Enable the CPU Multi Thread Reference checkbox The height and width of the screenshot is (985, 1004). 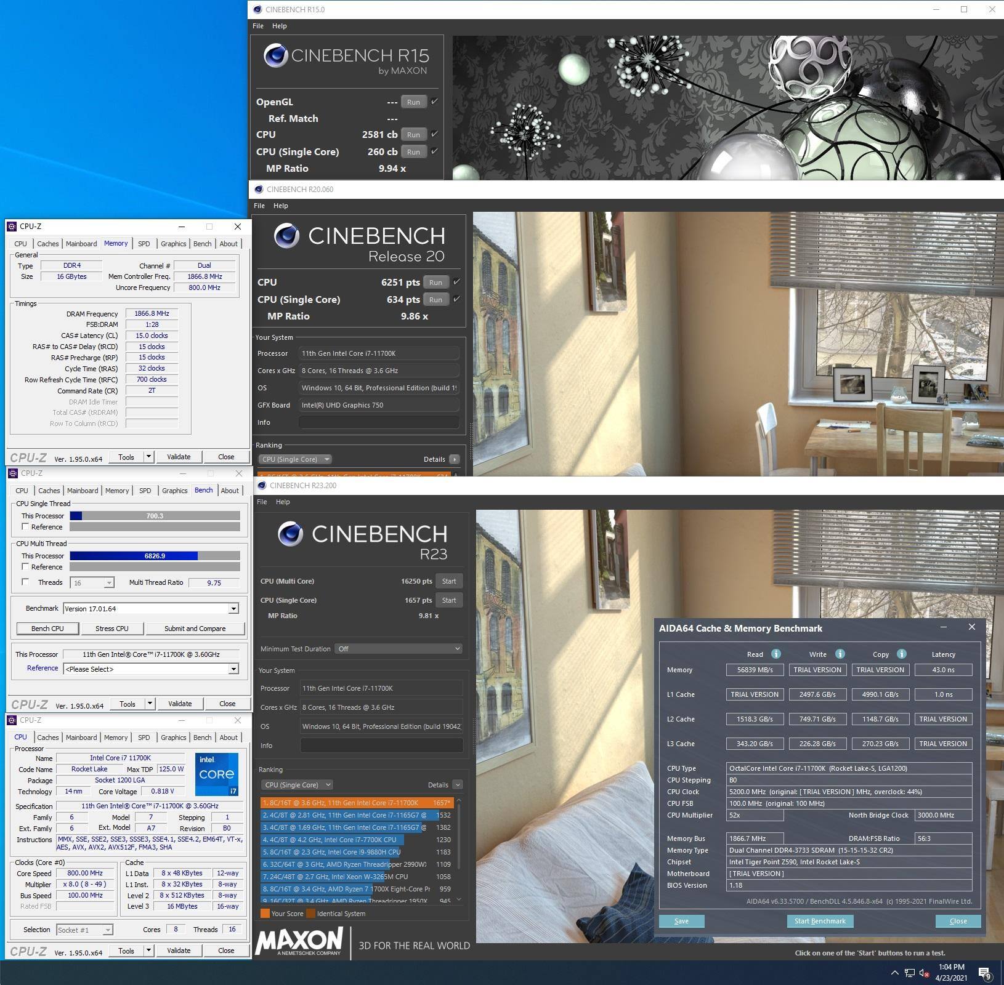click(x=25, y=567)
